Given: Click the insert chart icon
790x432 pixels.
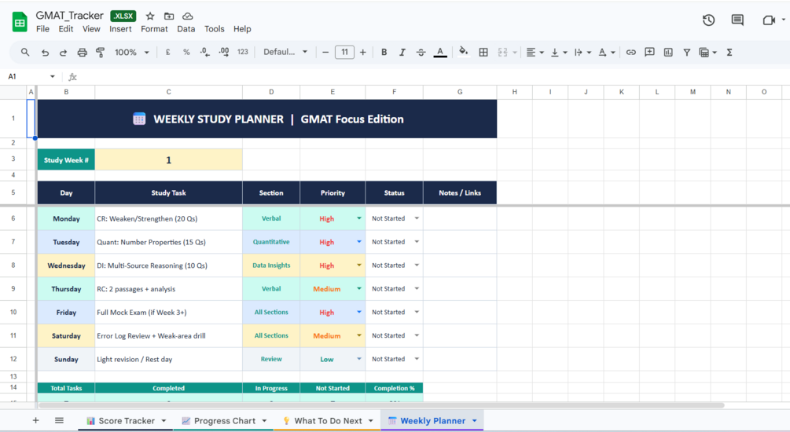Looking at the screenshot, I should click(668, 53).
